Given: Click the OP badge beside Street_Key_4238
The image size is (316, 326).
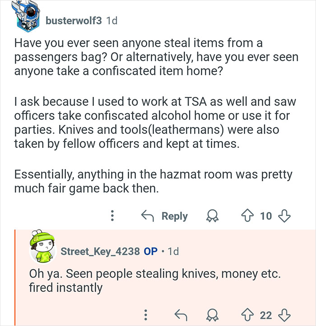Looking at the screenshot, I should click(150, 252).
